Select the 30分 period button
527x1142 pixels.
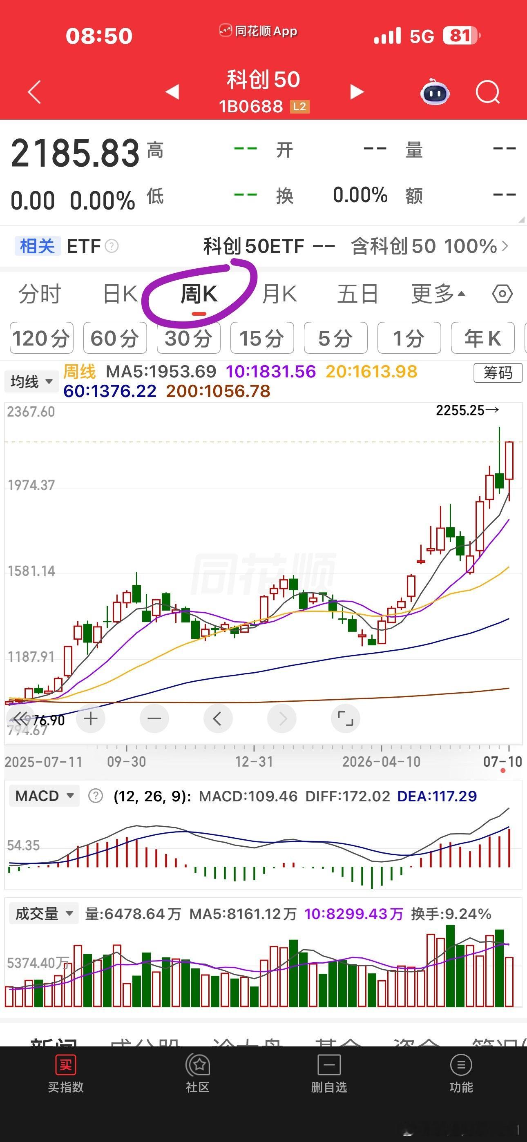tap(188, 338)
